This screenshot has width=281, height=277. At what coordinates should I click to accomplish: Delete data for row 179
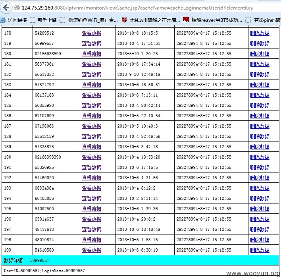[260, 43]
